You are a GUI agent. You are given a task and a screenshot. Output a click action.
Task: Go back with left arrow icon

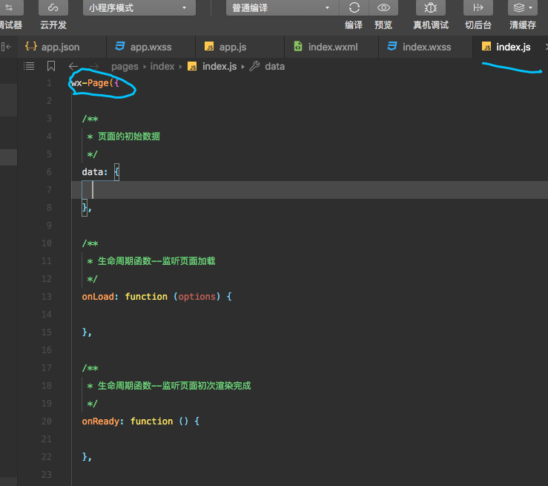click(73, 67)
